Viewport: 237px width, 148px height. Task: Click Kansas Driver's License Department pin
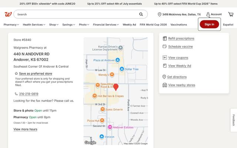point(120,48)
